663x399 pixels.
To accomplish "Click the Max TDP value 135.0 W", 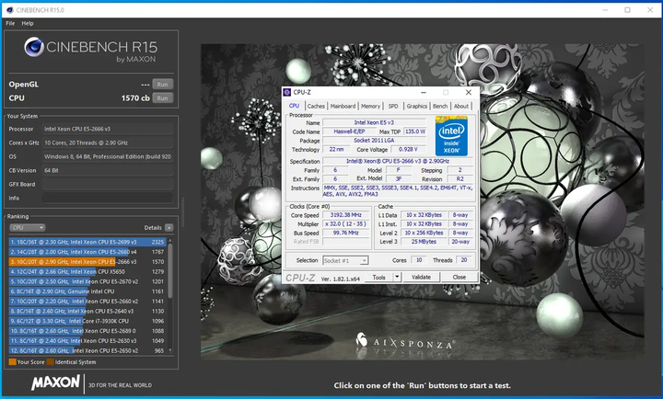I will click(x=415, y=131).
